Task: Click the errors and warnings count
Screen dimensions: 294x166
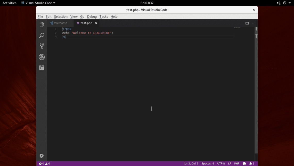Action: (44, 164)
